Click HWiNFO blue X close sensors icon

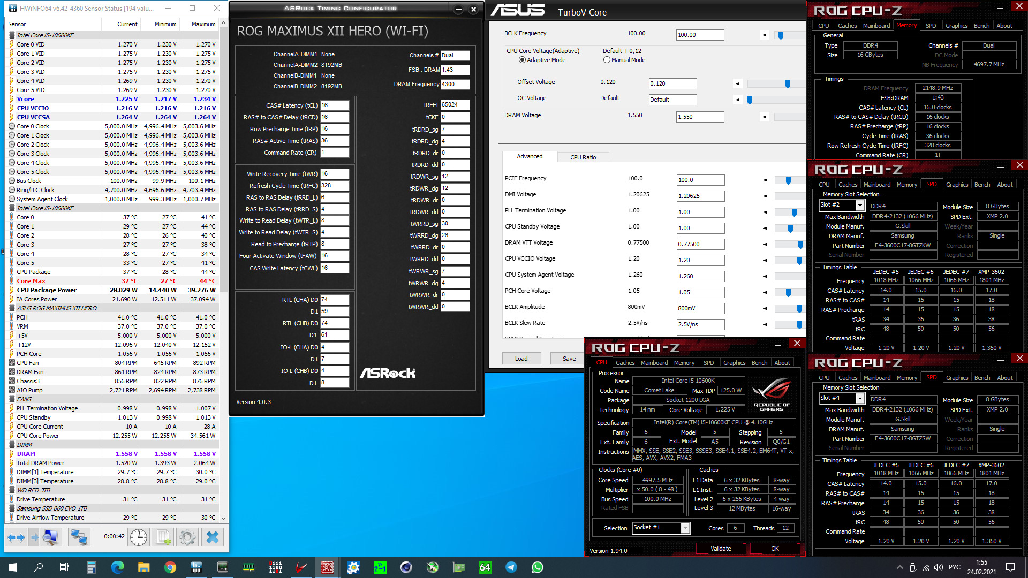[213, 537]
